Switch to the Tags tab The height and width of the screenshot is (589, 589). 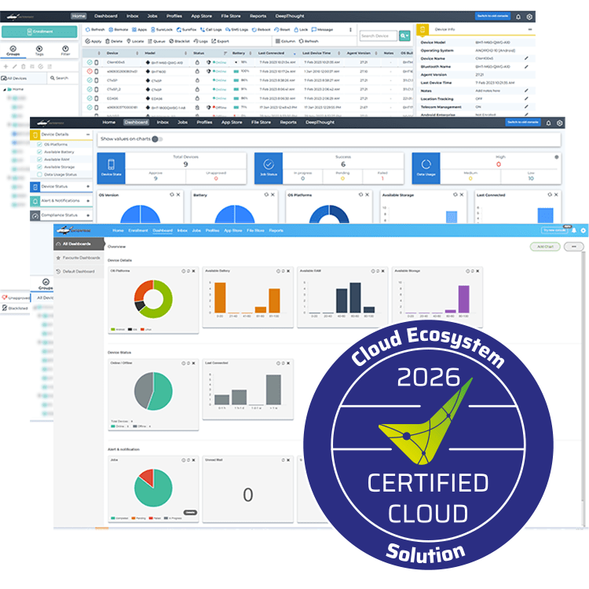(38, 52)
